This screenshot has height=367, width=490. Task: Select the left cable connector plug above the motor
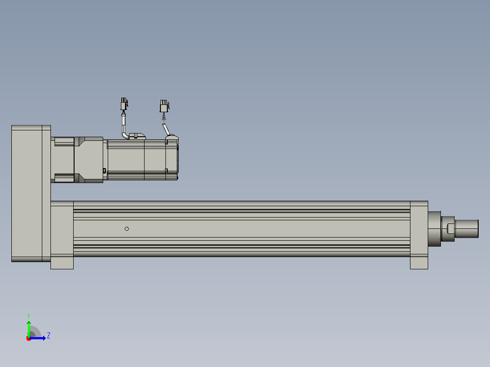[x=124, y=104]
